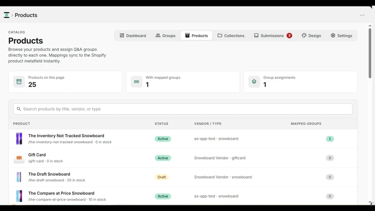This screenshot has height=211, width=375.
Task: Go to the Collections tab
Action: pos(231,36)
